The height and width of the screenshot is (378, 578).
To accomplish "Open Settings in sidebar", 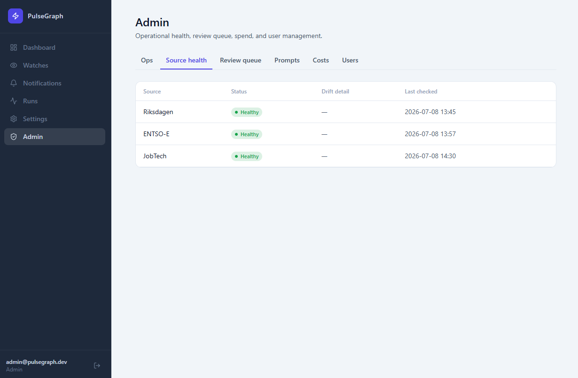I will (55, 119).
